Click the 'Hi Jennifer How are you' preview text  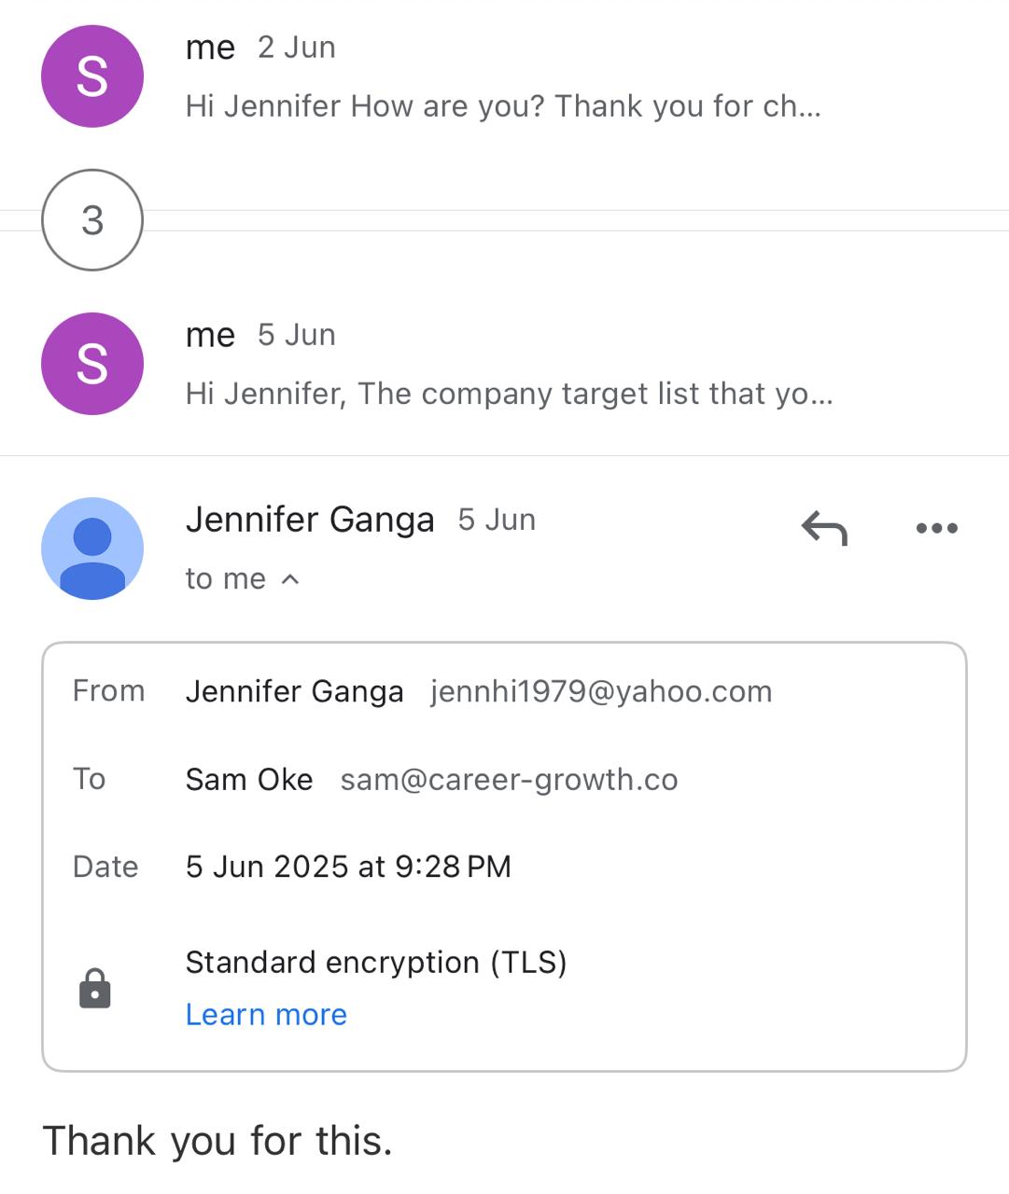tap(502, 106)
